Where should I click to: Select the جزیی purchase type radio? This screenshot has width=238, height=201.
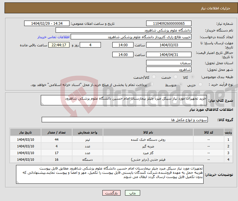[200, 84]
